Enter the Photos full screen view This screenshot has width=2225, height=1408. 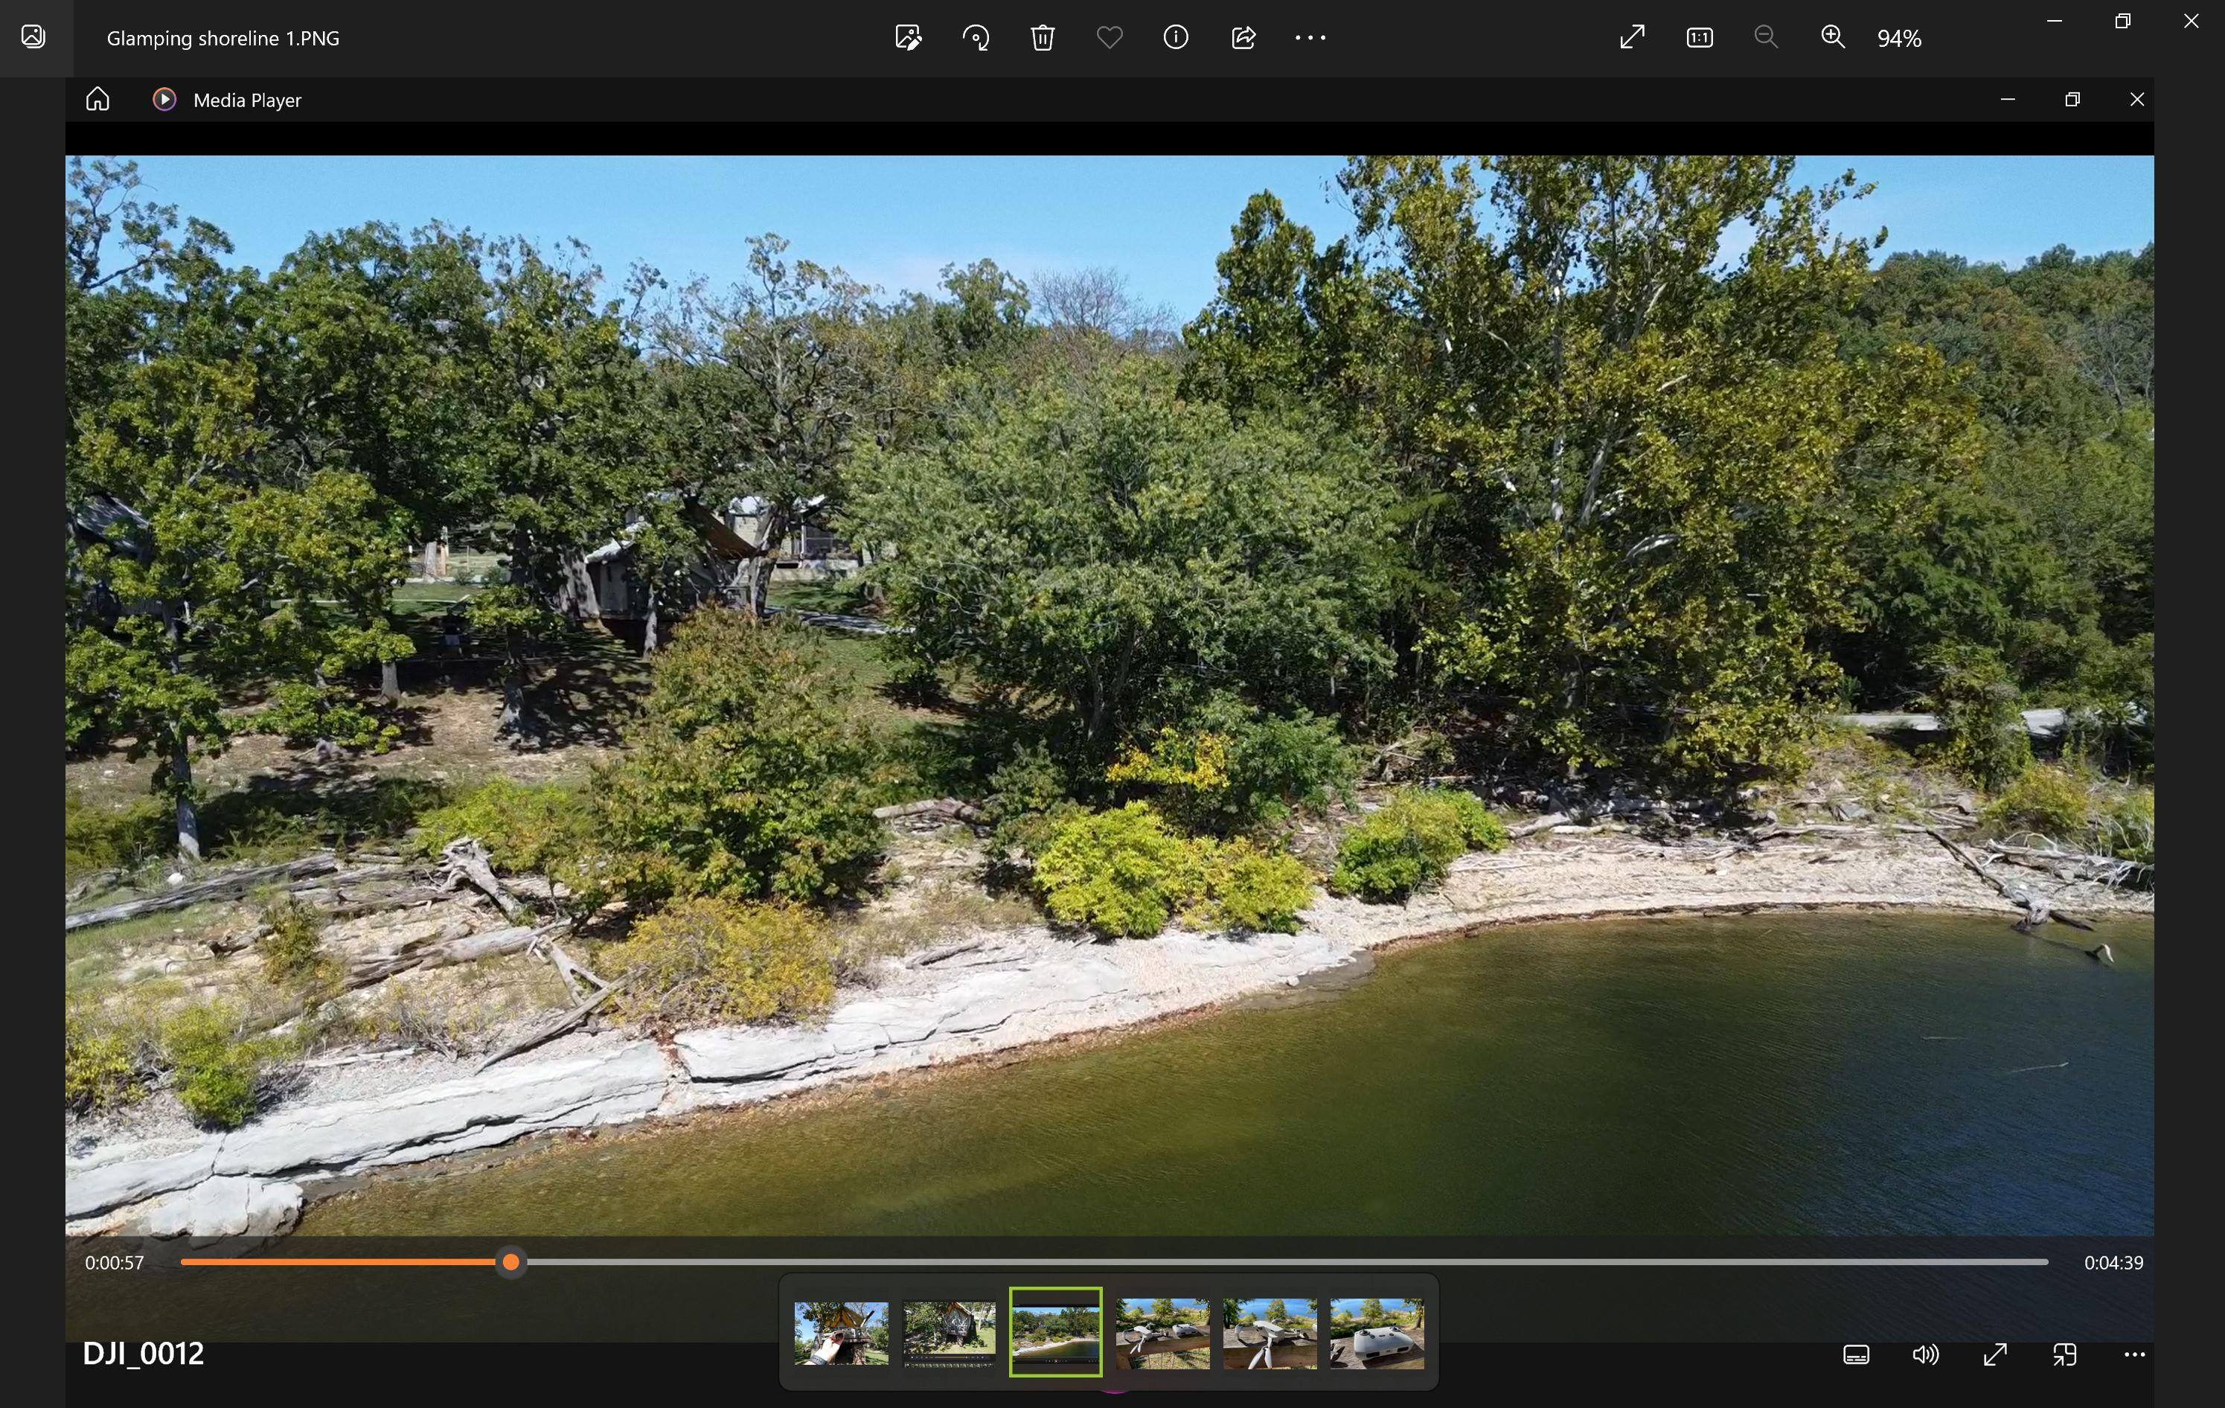point(1633,38)
